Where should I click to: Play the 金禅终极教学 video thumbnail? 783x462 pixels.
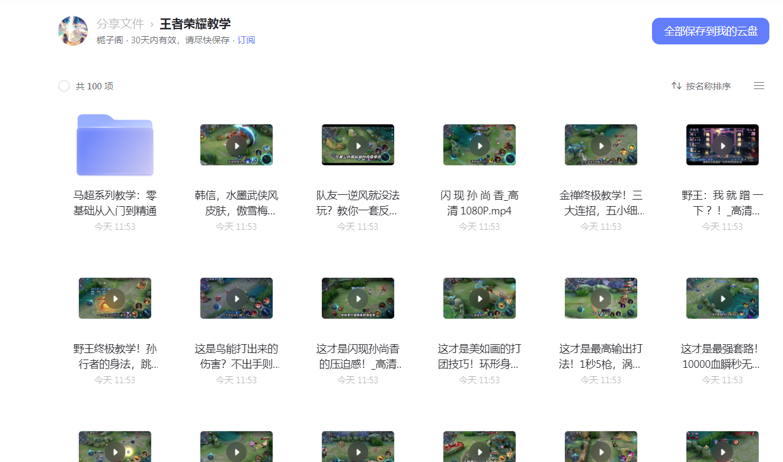[x=601, y=145]
